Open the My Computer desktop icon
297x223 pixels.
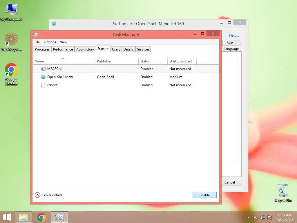pyautogui.click(x=11, y=12)
